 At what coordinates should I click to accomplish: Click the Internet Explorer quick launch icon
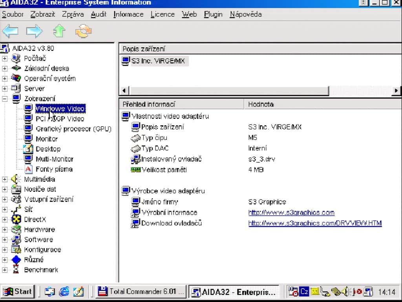64,291
